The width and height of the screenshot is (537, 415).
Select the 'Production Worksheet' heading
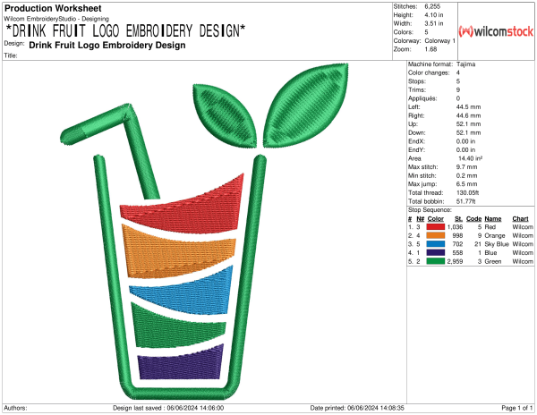point(53,8)
